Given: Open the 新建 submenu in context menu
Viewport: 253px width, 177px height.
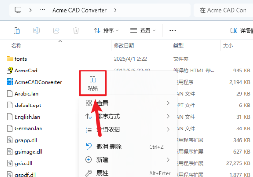Looking at the screenshot, I should [128, 160].
